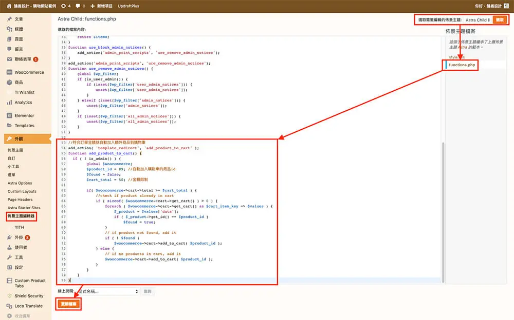Click the envelope icon beside 聯絡表單
Image resolution: width=514 pixels, height=320 pixels.
click(9, 59)
